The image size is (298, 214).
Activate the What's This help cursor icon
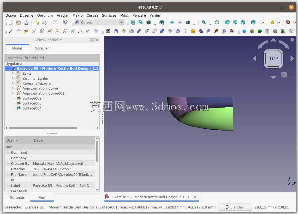(x=65, y=22)
